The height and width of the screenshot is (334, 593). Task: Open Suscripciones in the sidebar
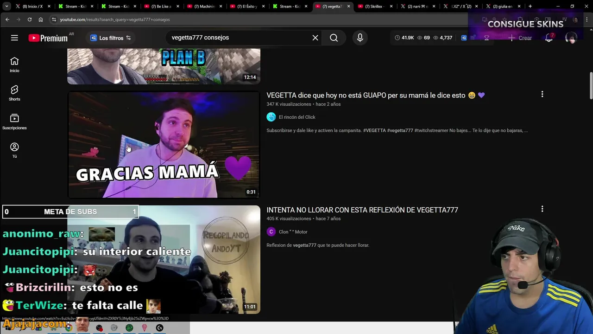coord(14,122)
